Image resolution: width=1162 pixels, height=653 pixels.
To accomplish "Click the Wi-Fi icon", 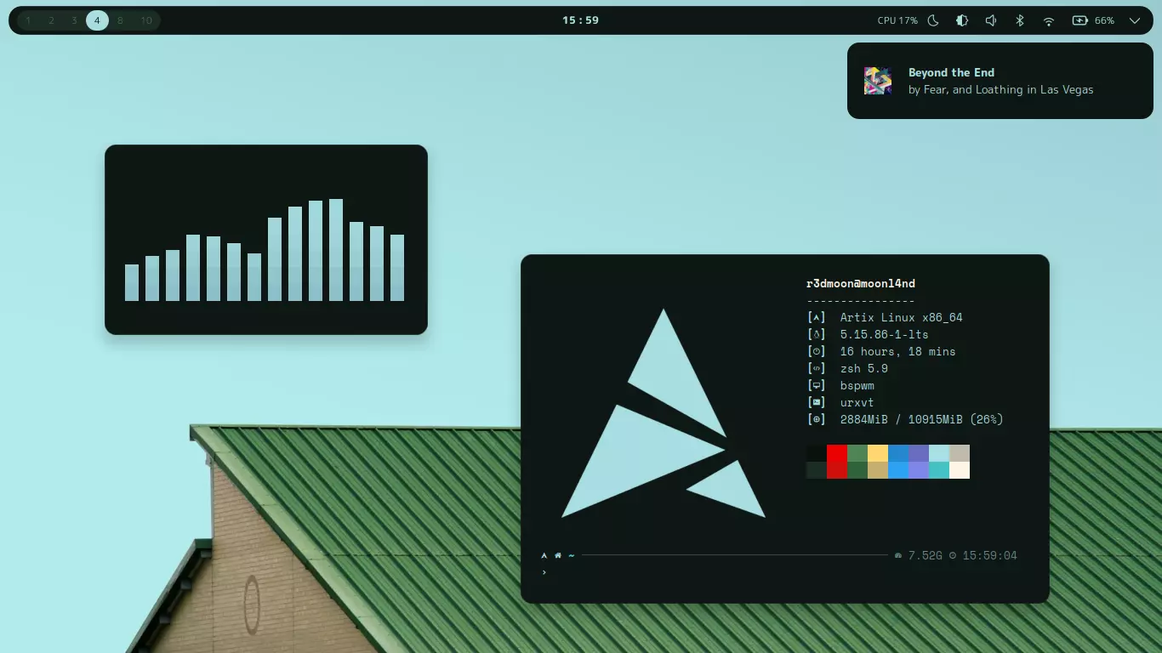I will click(1049, 20).
